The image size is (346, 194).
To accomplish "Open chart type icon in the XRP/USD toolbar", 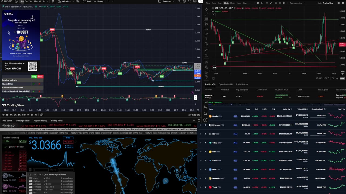I will (x=258, y=3).
